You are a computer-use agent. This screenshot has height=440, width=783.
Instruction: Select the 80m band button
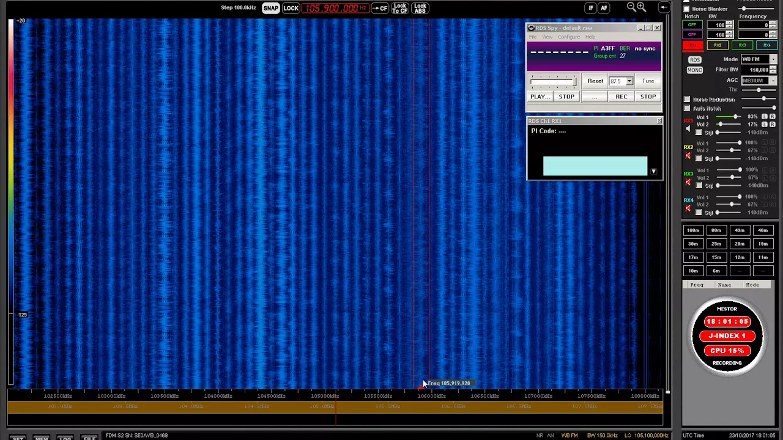click(716, 230)
